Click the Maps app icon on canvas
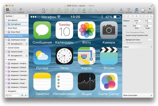This screenshot has height=106, width=158. tap(87, 56)
